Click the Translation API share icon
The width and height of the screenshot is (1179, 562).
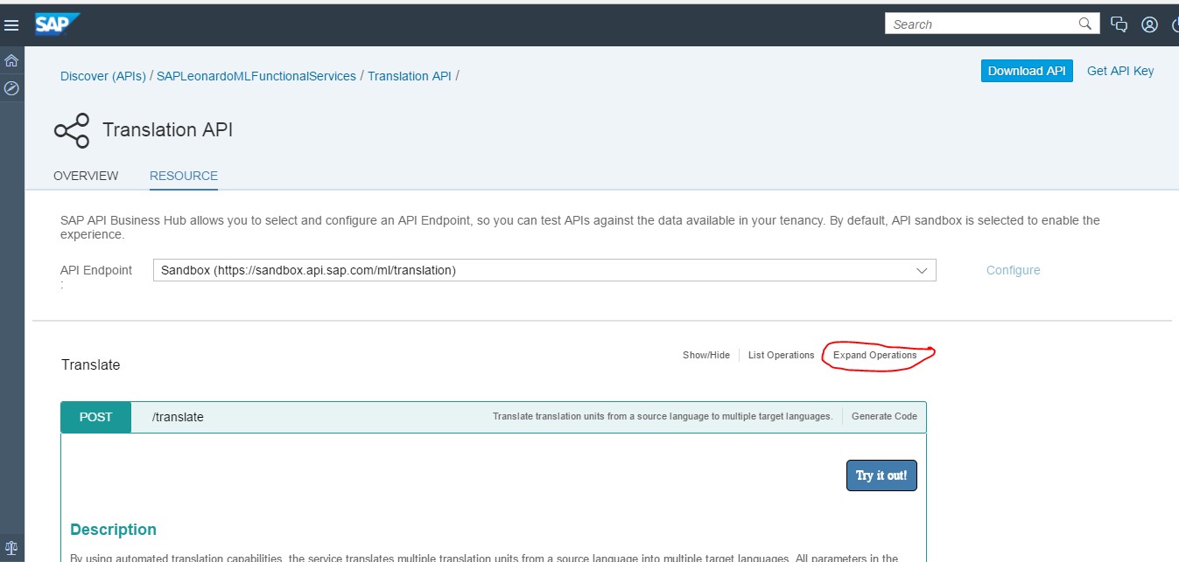[x=73, y=129]
